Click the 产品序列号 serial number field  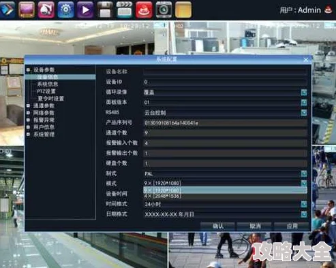[225, 123]
